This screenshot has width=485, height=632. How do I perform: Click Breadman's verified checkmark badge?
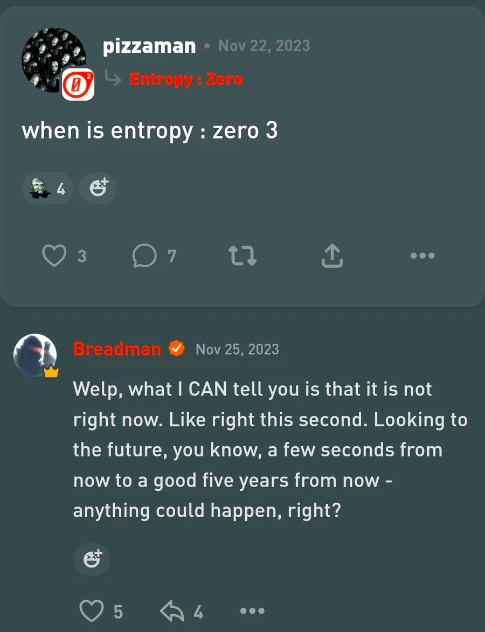tap(176, 349)
